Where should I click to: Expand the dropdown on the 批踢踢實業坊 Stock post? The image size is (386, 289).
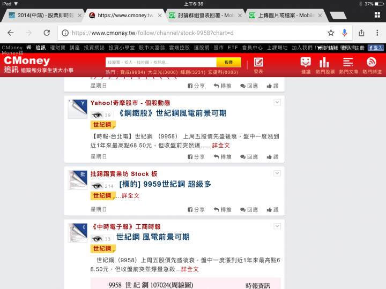pyautogui.click(x=277, y=173)
